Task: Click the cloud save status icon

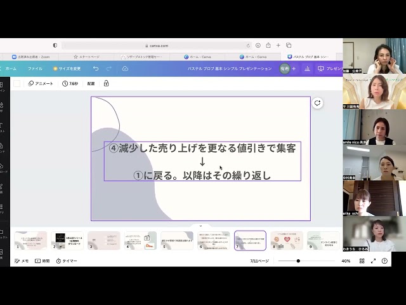Action: coord(125,69)
